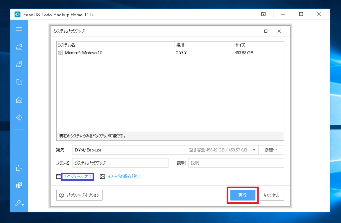
Task: Open Tools wrench icon
Action: click(19, 203)
